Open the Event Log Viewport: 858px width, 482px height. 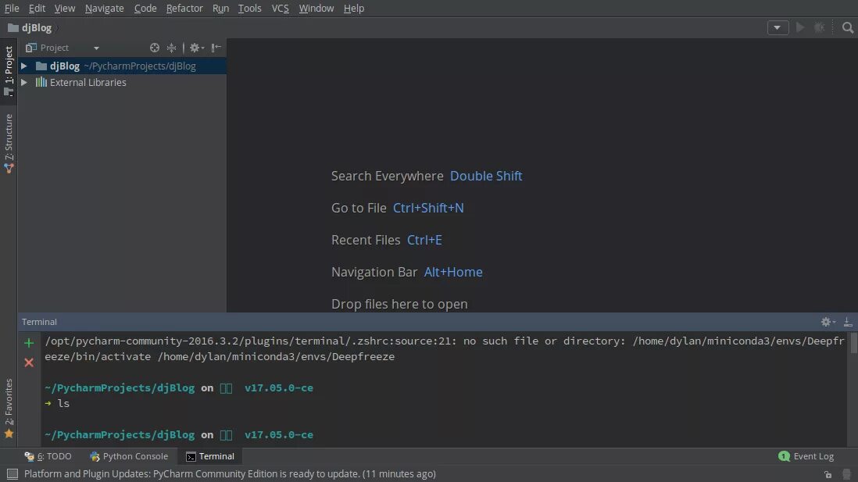point(806,456)
